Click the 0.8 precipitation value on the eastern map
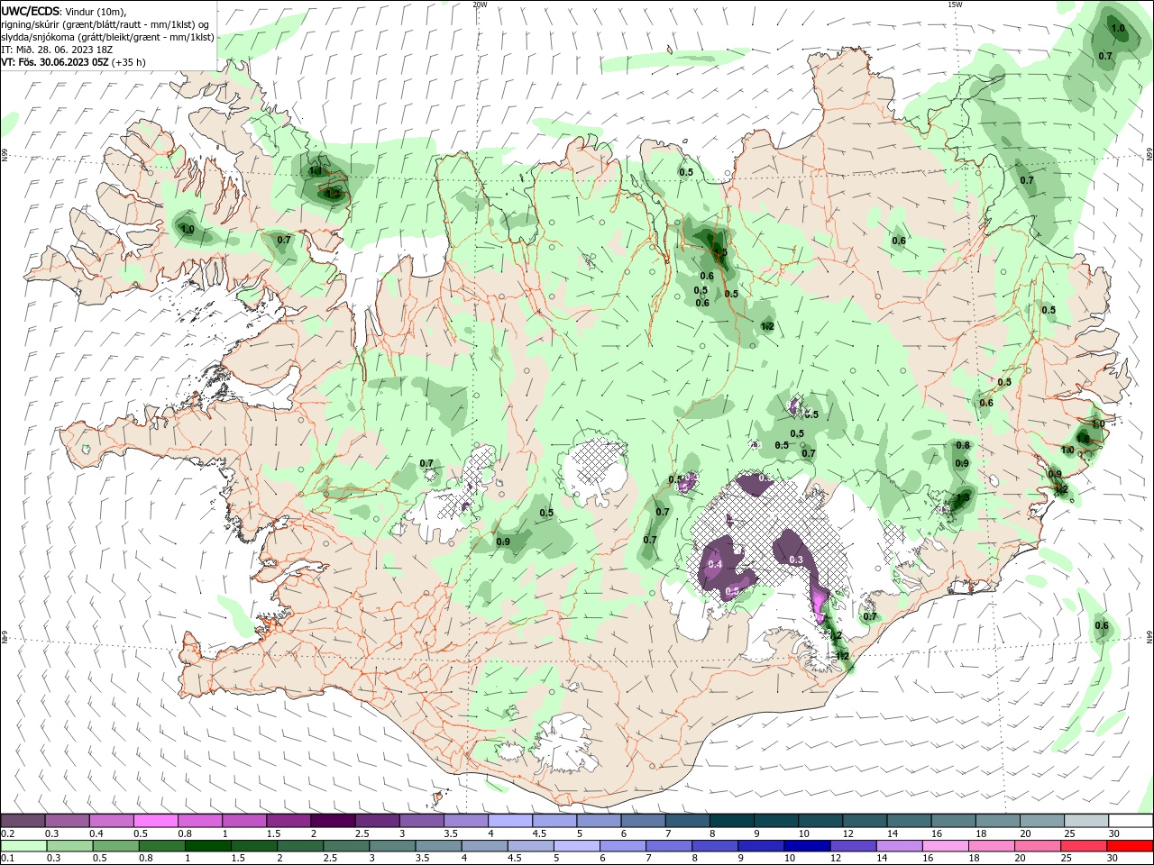The height and width of the screenshot is (865, 1154). 963,445
